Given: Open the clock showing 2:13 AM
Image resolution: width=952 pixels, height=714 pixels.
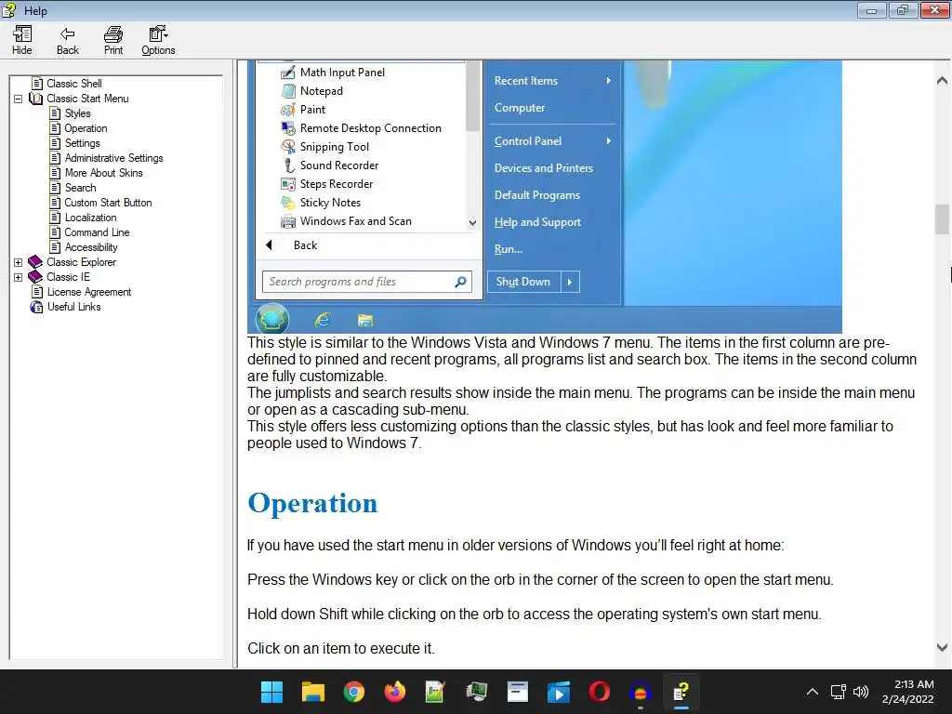Looking at the screenshot, I should (x=907, y=692).
